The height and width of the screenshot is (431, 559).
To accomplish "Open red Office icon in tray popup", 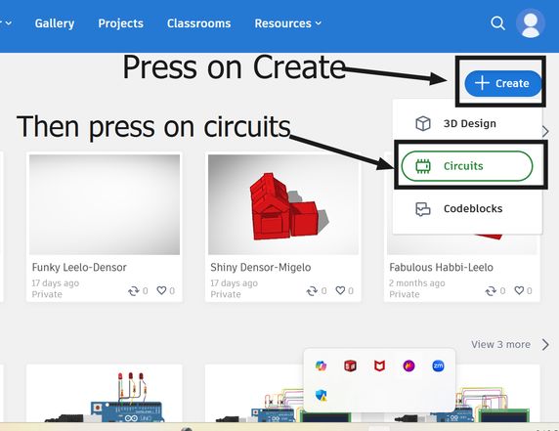I will [x=350, y=366].
